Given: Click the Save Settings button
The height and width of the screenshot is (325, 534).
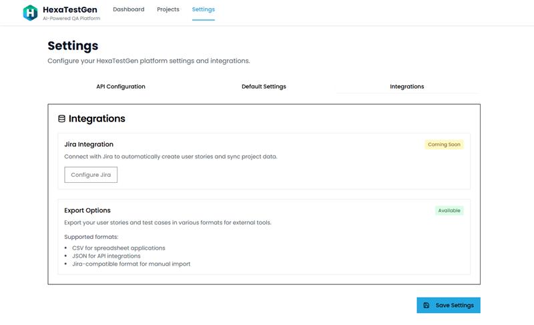Looking at the screenshot, I should tap(449, 305).
